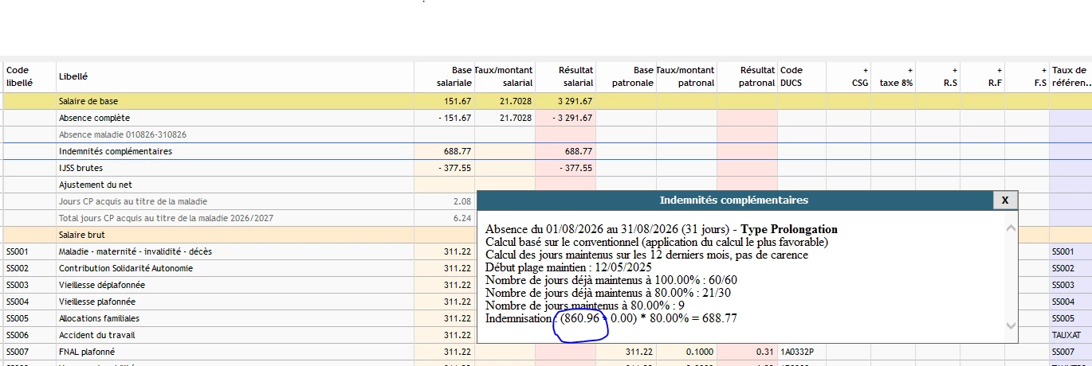Click DUCS code 1A0332P cell
The height and width of the screenshot is (366, 1092).
(x=802, y=352)
